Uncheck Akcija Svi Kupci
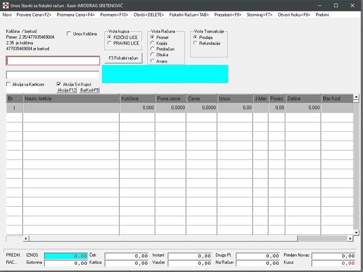Viewport: 363px width, 272px height. [59, 84]
